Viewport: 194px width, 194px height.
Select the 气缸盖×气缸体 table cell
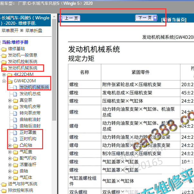click(141, 181)
